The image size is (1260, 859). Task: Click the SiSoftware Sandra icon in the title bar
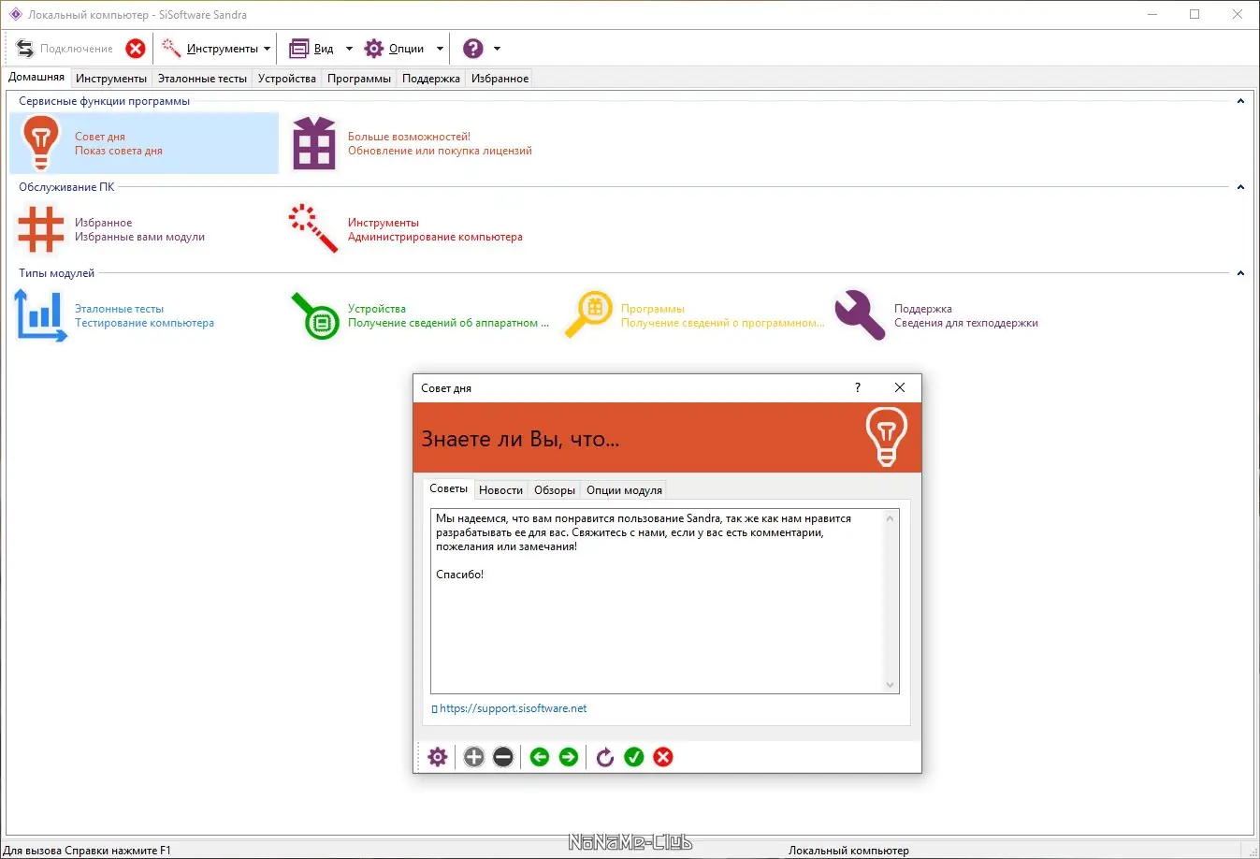click(15, 14)
